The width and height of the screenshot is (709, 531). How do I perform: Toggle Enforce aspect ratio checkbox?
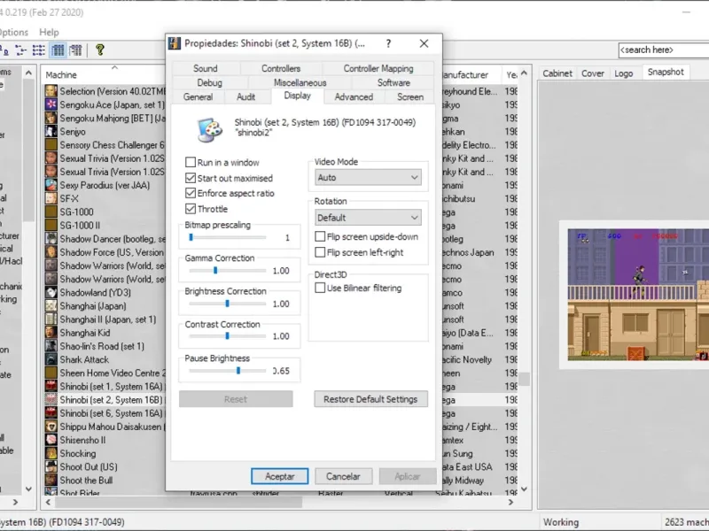(x=191, y=193)
